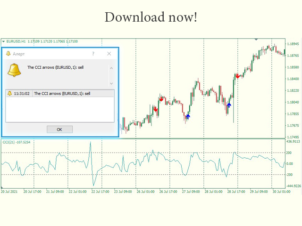Screen dimensions: 302x226
Task: Click the 1.18765 price on price axis
Action: point(292,55)
